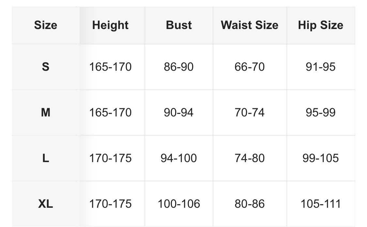Select the S size row label

point(46,67)
